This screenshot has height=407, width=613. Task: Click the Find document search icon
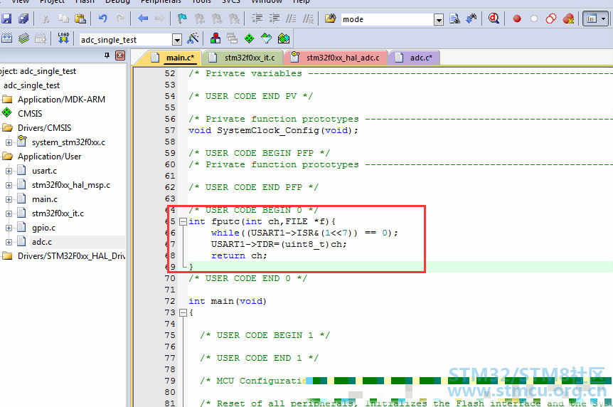[x=454, y=18]
